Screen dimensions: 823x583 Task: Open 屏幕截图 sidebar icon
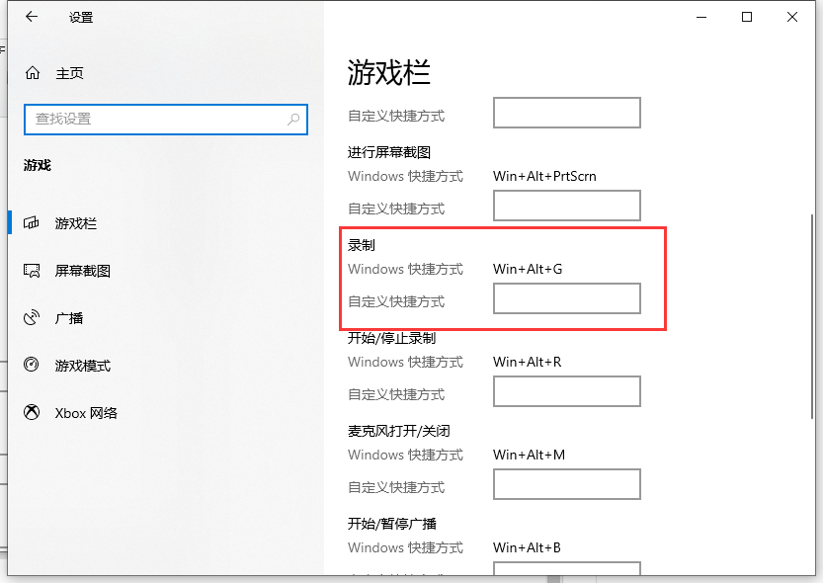pos(33,271)
